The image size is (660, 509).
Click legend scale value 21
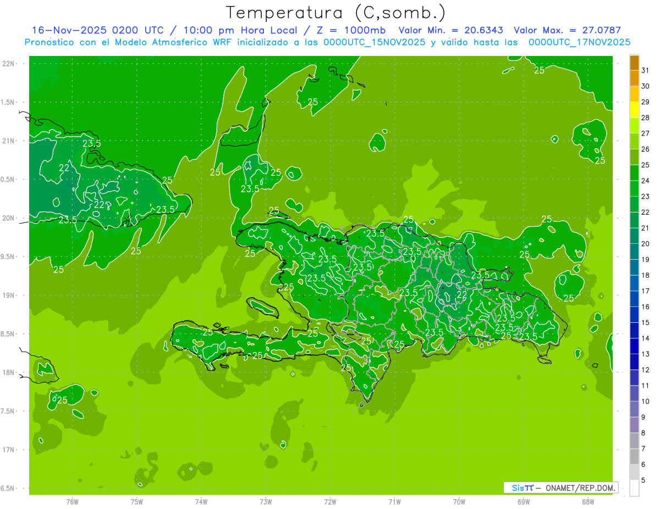tap(645, 228)
